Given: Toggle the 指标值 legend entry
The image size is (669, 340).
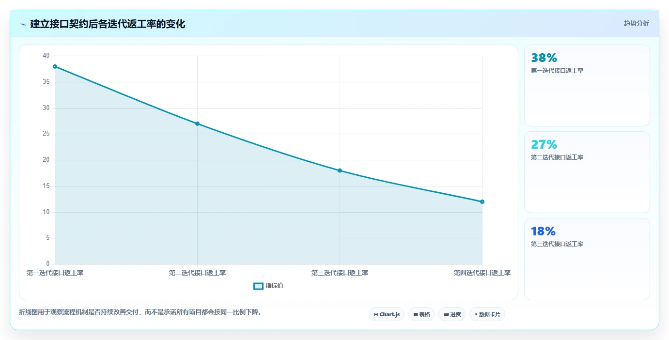Looking at the screenshot, I should [x=268, y=286].
